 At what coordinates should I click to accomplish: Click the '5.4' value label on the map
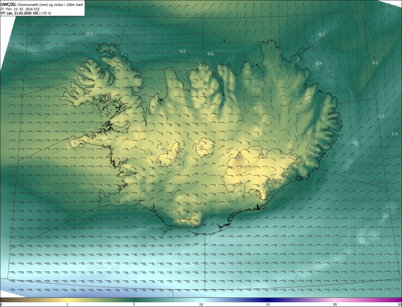(x=394, y=134)
